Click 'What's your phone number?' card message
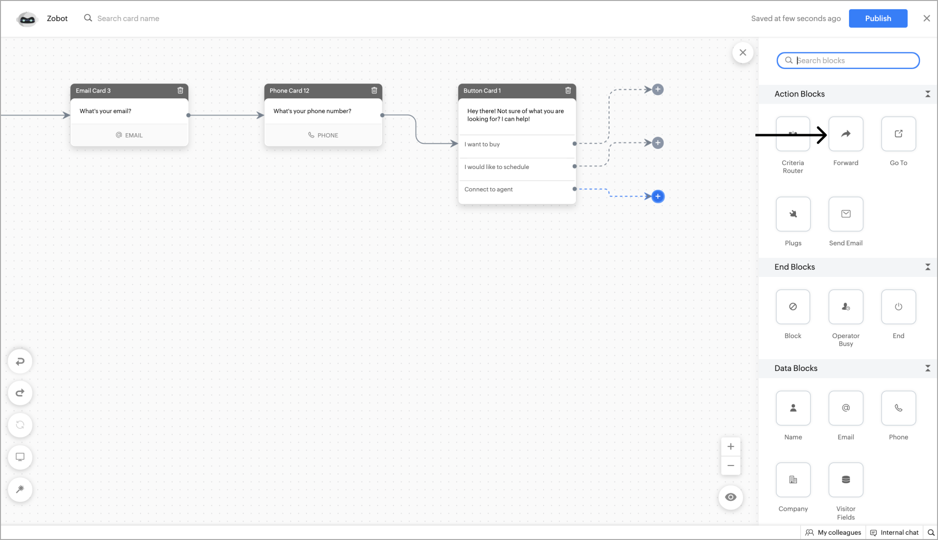The height and width of the screenshot is (540, 938). [x=312, y=111]
